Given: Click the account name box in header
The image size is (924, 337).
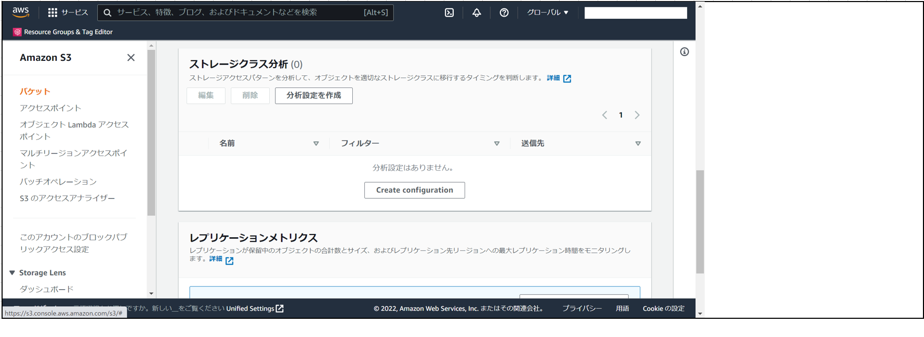Looking at the screenshot, I should (636, 12).
